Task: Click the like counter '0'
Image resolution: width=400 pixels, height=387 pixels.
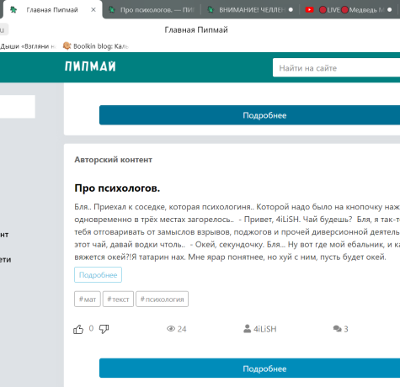Action: [x=91, y=328]
